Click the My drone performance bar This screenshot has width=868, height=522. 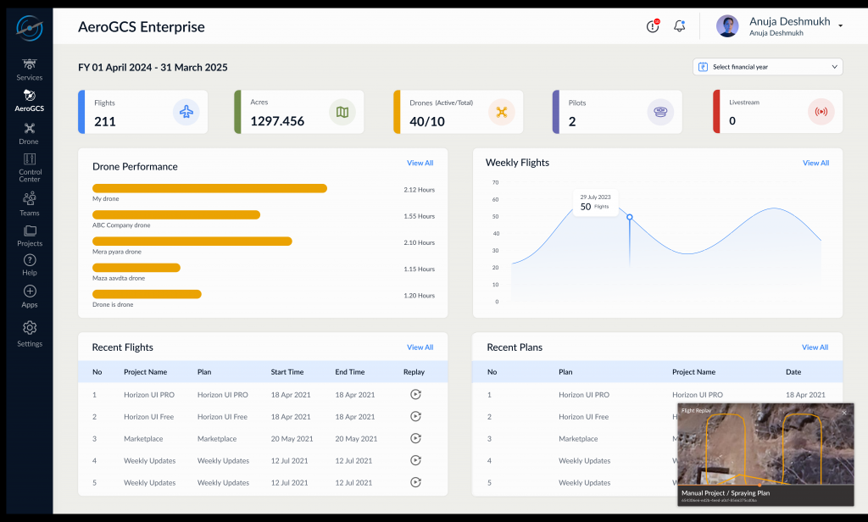pyautogui.click(x=209, y=188)
